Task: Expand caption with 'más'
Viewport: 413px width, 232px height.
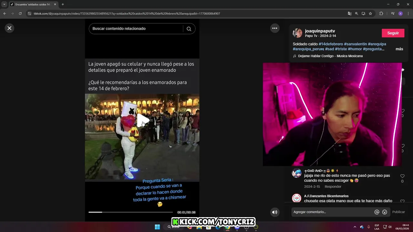Action: click(399, 49)
